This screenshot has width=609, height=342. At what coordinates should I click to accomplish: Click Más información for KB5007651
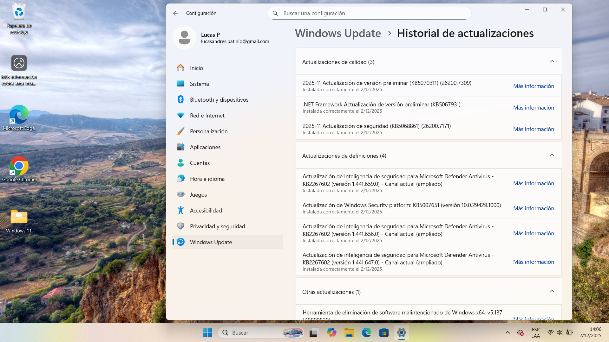pos(534,208)
